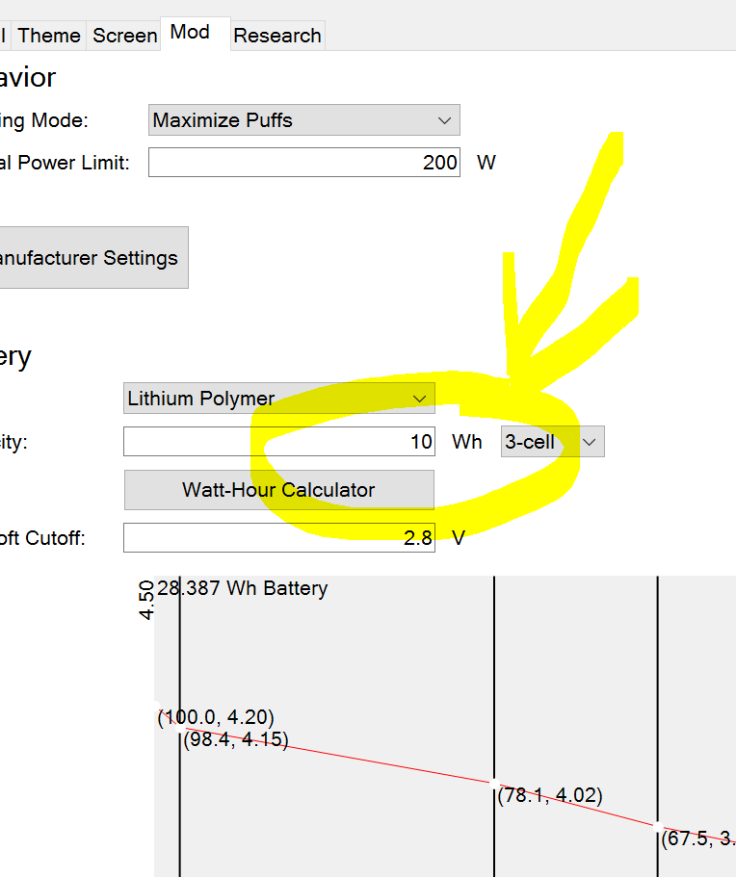Open the Screen tab

[x=124, y=36]
